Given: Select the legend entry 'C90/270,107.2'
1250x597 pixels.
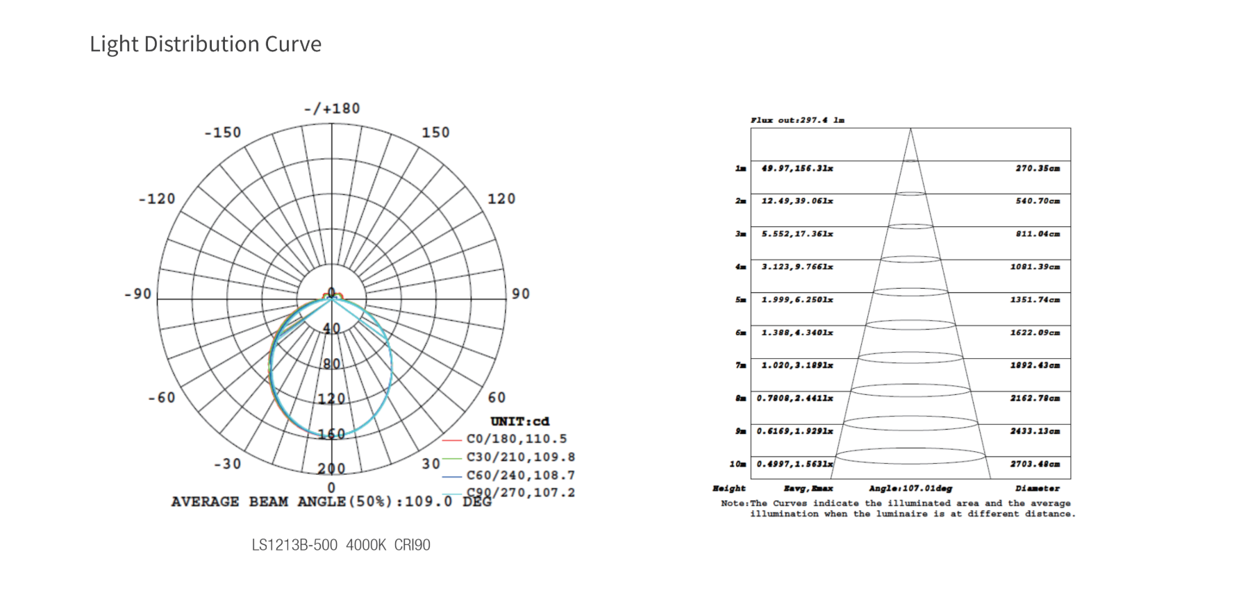Looking at the screenshot, I should 508,493.
